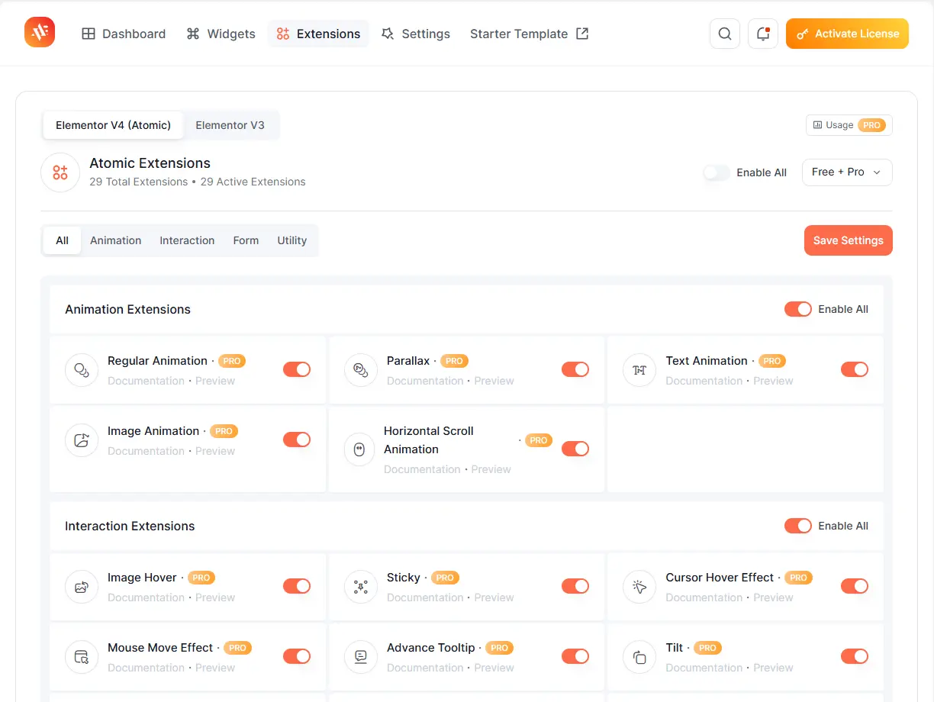Click the Save Settings button

pyautogui.click(x=849, y=240)
